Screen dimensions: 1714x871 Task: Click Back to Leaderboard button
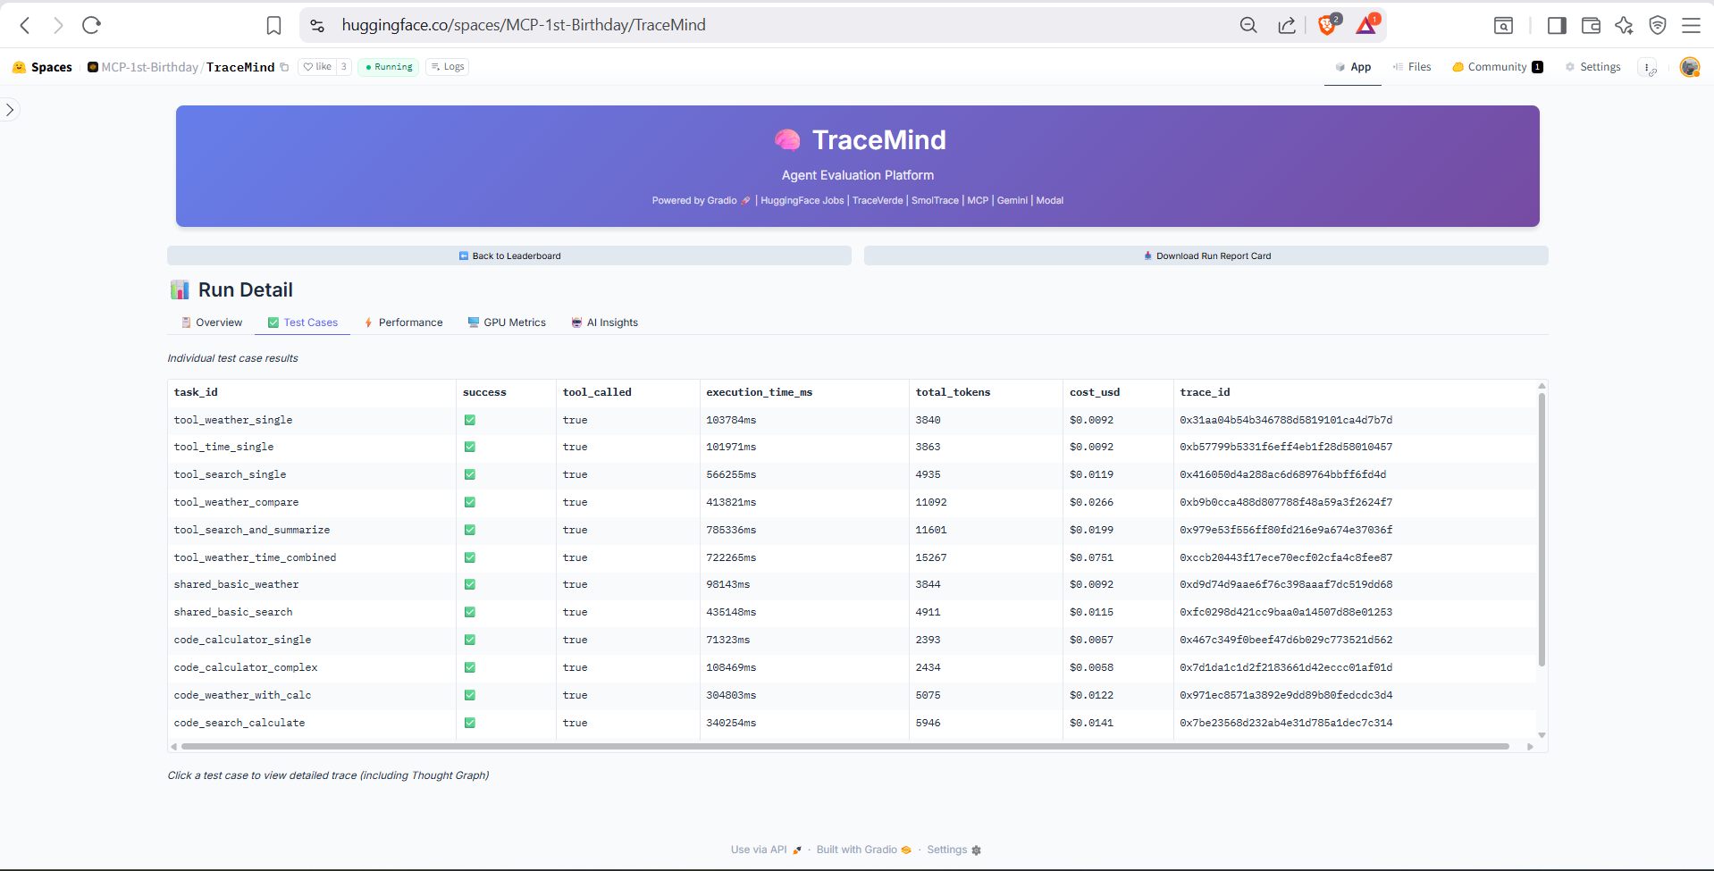coord(509,255)
